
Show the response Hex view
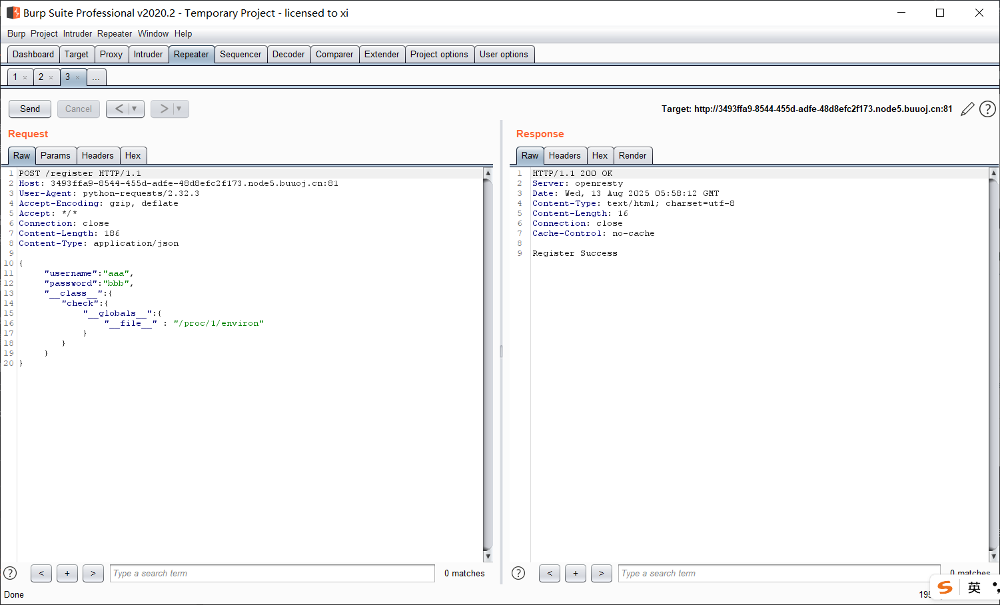point(600,156)
